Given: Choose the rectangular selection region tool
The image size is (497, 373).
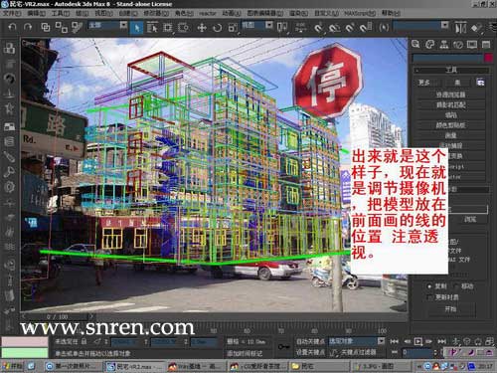Looking at the screenshot, I should pos(168,27).
